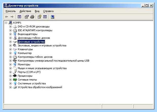This screenshot has width=157, height=112.
Task: Click the Дисковые устройства drive icon
Action: tap(15, 42)
